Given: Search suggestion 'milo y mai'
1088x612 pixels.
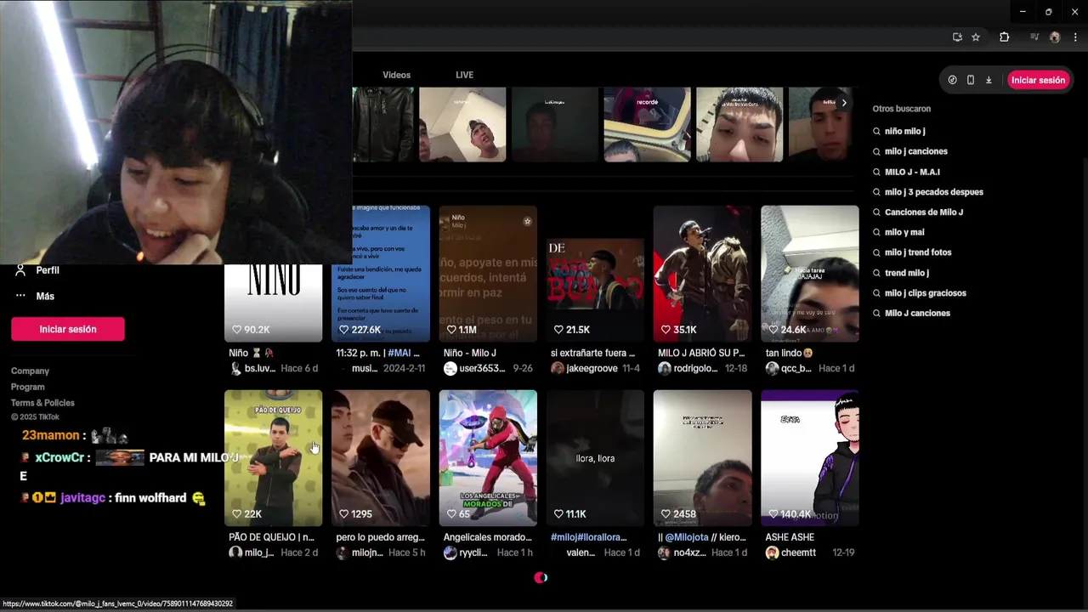Looking at the screenshot, I should [x=904, y=232].
